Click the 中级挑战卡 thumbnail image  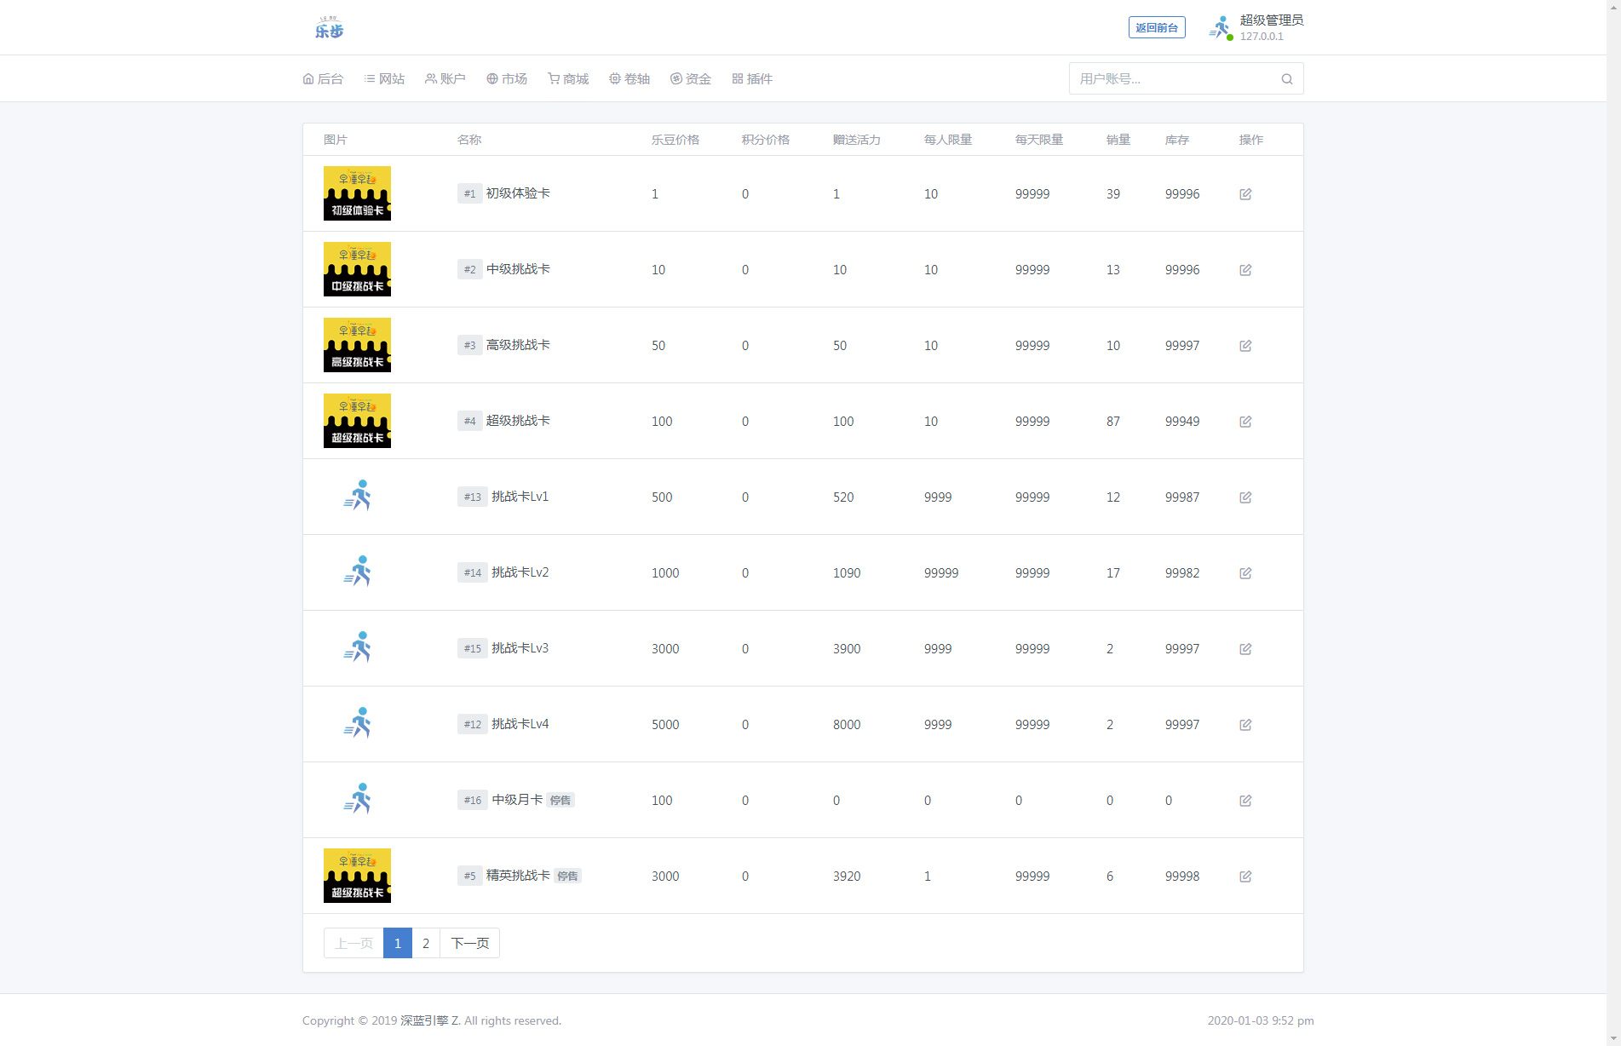pos(357,269)
